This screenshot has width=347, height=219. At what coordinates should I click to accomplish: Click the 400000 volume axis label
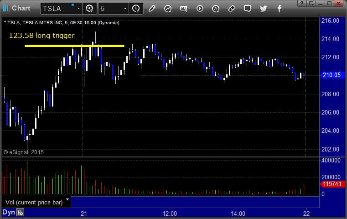(331, 160)
